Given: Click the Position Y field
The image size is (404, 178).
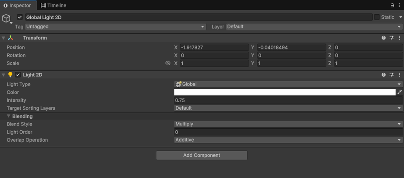Looking at the screenshot, I should point(292,47).
